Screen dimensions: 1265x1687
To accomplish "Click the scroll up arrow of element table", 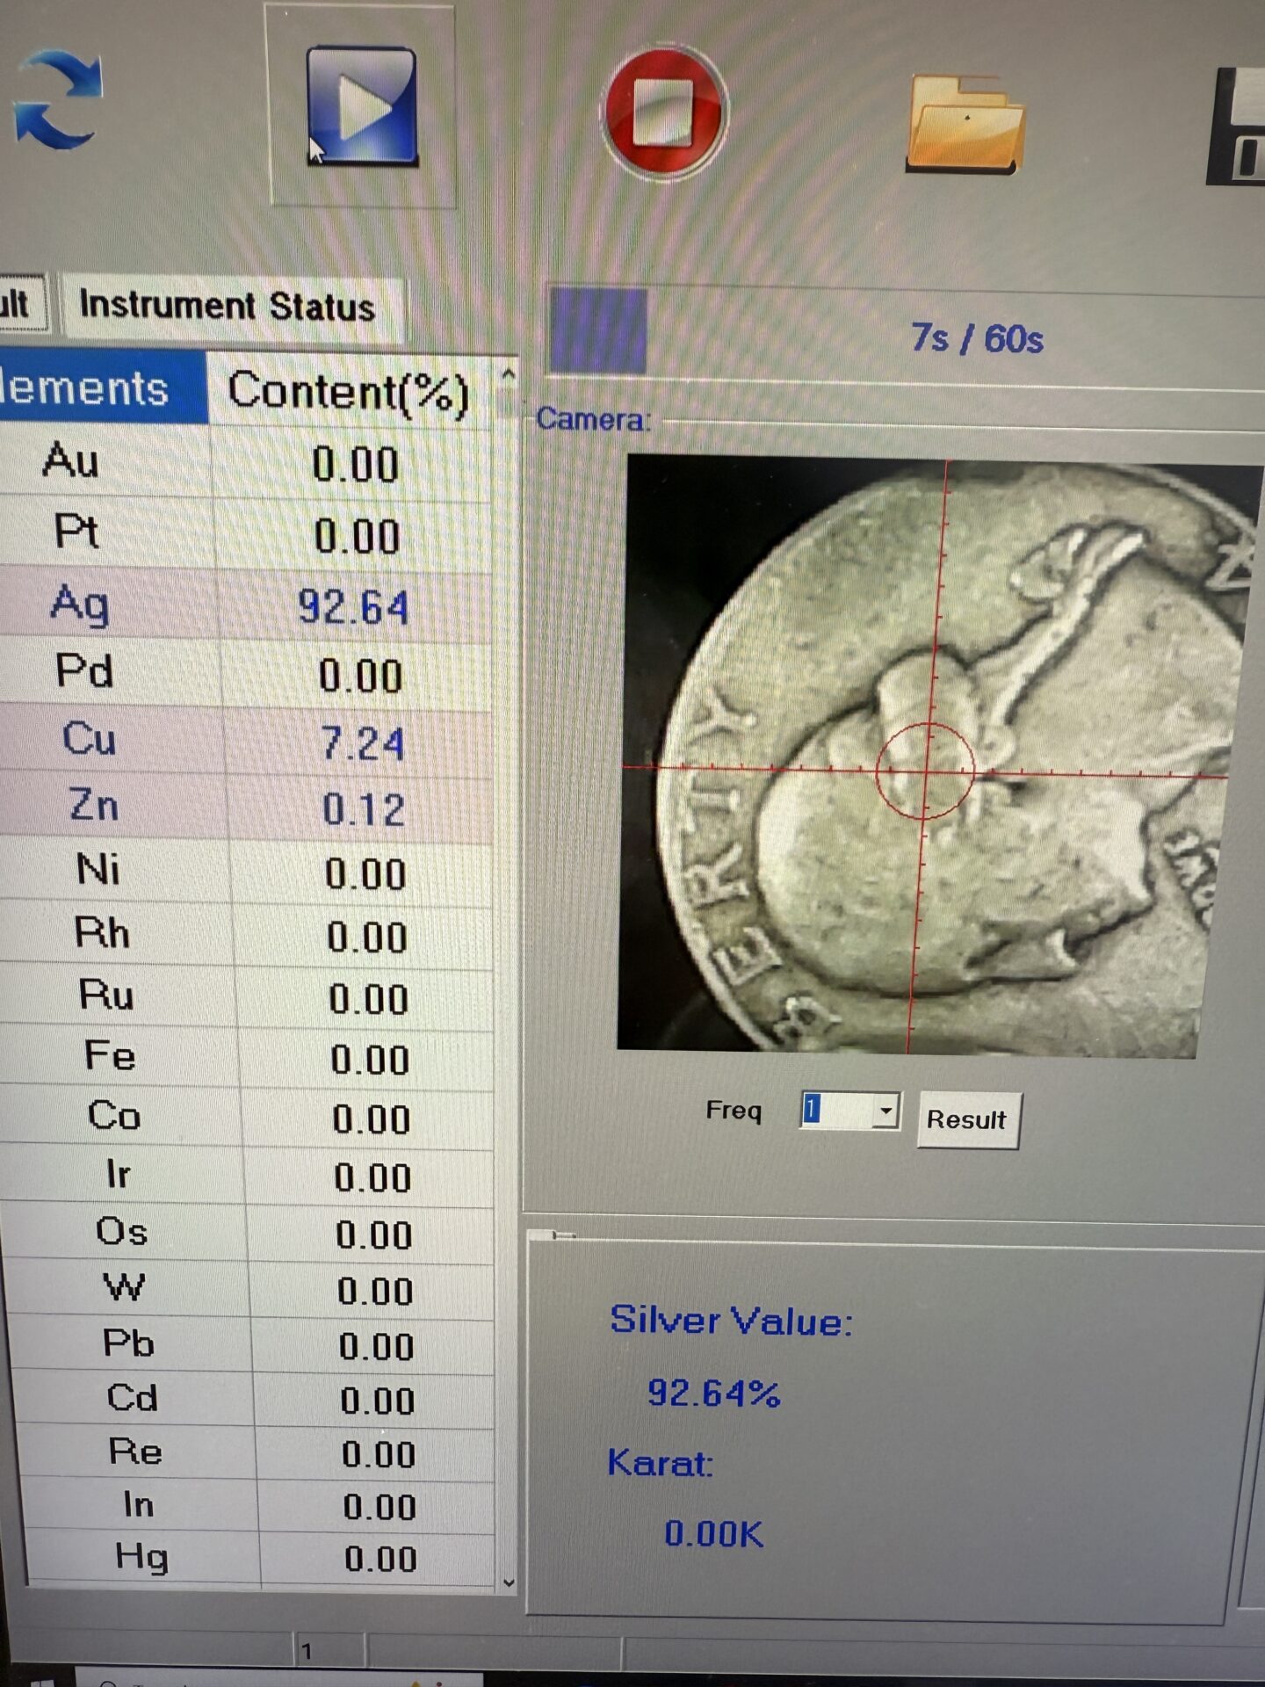I will click(507, 373).
